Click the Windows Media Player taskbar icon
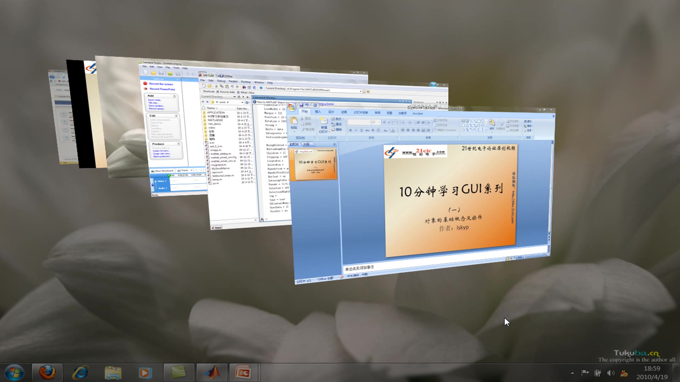 tap(145, 372)
